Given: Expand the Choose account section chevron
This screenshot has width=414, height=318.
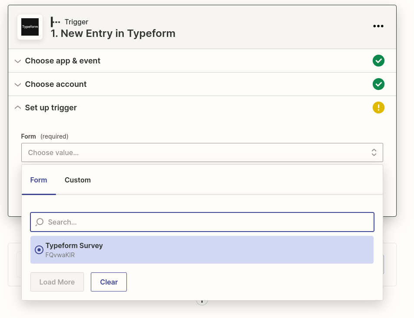Looking at the screenshot, I should coord(18,85).
